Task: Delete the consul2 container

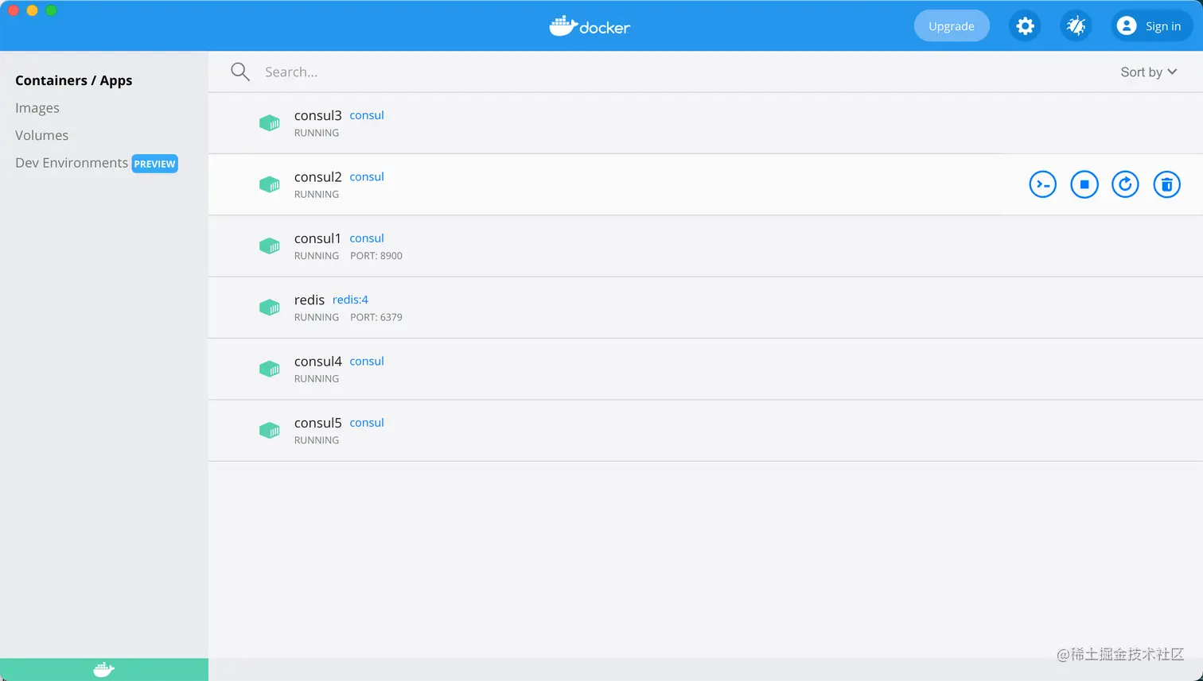Action: (x=1166, y=184)
